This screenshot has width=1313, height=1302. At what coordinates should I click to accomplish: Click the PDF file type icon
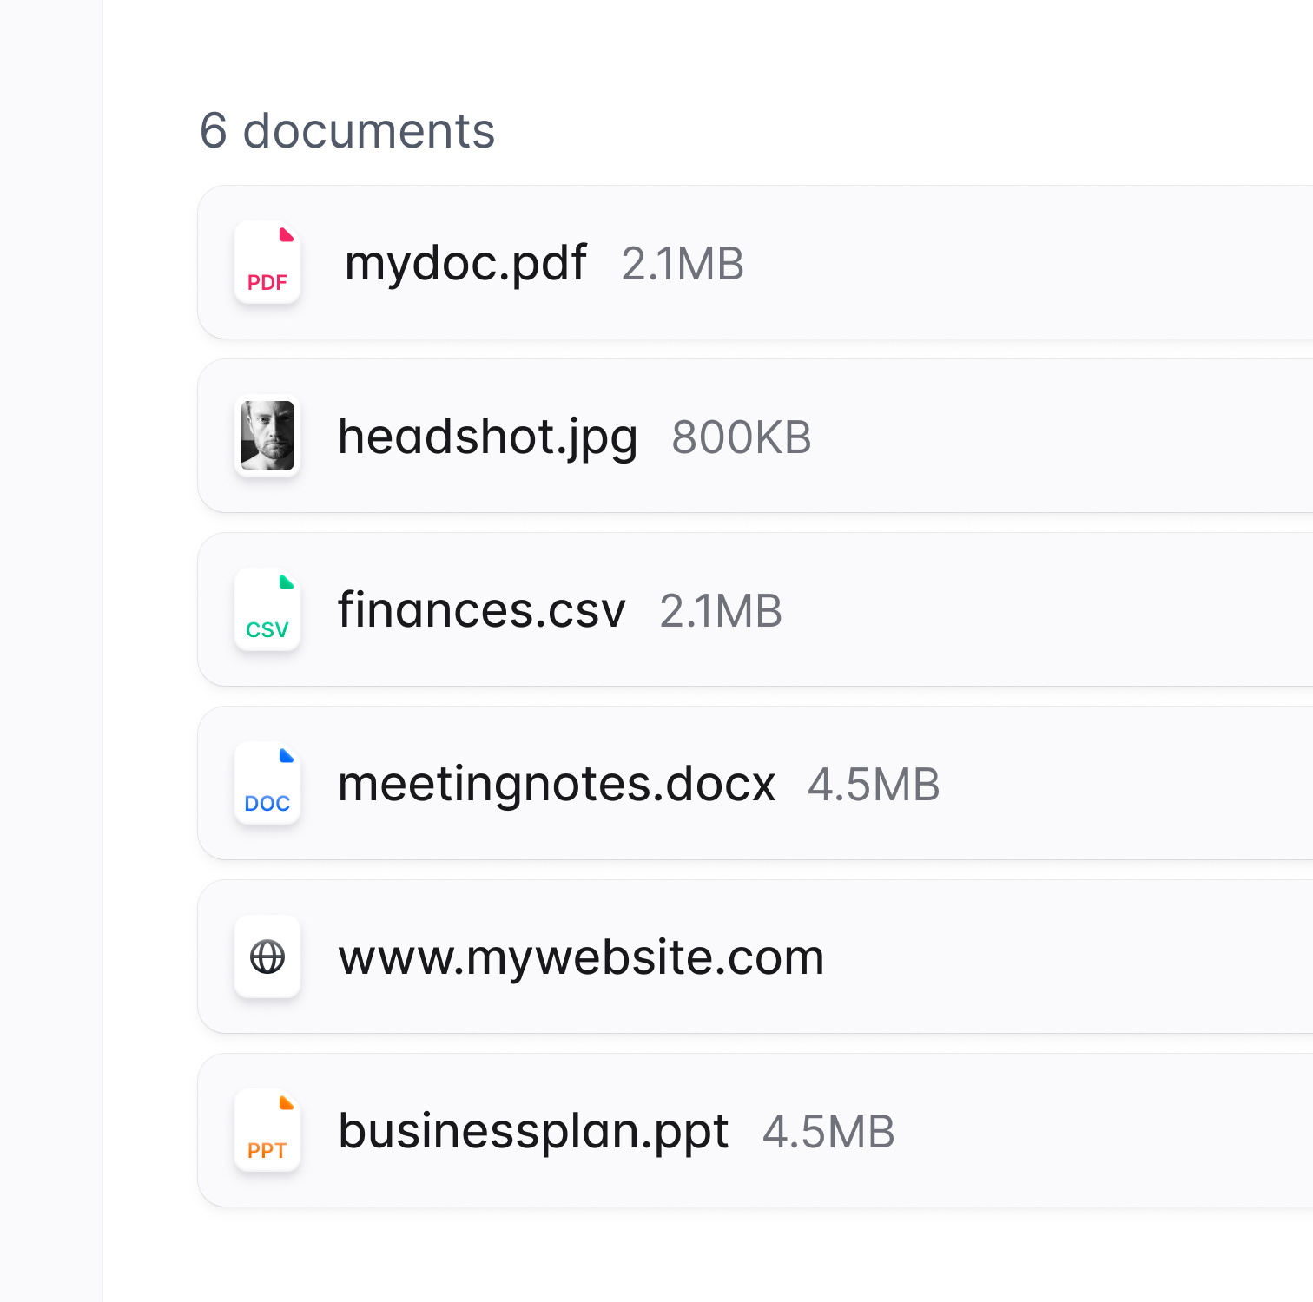(x=267, y=262)
